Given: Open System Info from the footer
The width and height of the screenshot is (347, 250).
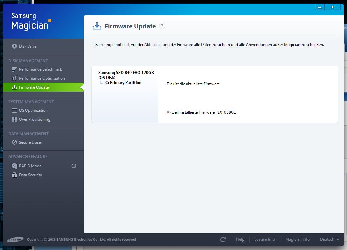Looking at the screenshot, I should 265,239.
